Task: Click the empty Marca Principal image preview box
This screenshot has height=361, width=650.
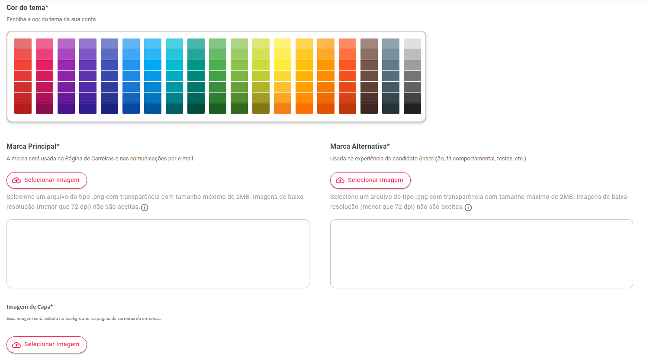Action: click(158, 254)
